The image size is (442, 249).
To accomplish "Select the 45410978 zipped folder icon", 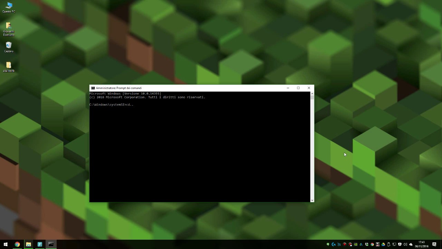I will 9,67.
